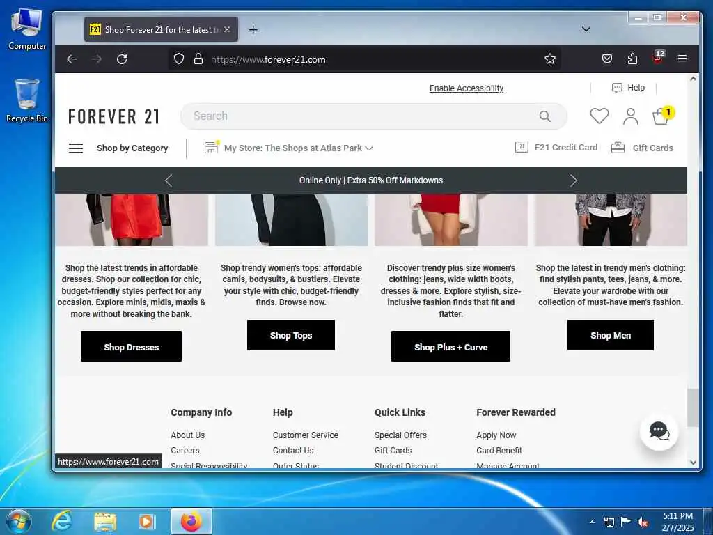Image resolution: width=713 pixels, height=535 pixels.
Task: Bookmark this page with the star icon
Action: pos(550,59)
